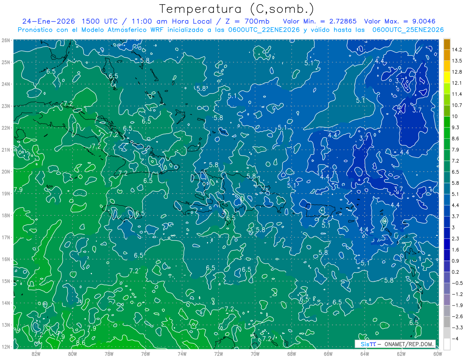Click the "68W" longitude axis label

pos(291,353)
